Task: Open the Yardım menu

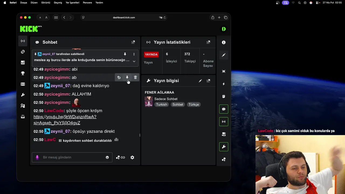Action: coord(99,3)
